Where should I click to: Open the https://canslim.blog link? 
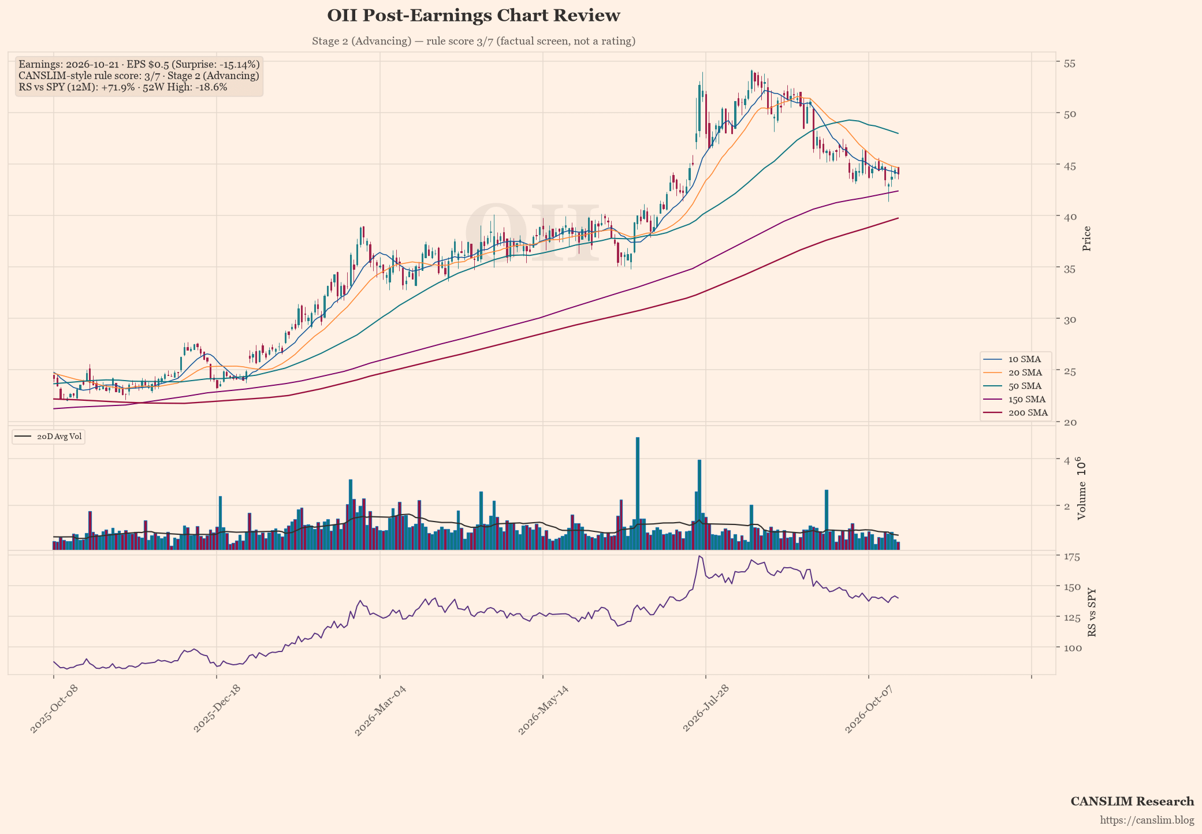pyautogui.click(x=1147, y=820)
